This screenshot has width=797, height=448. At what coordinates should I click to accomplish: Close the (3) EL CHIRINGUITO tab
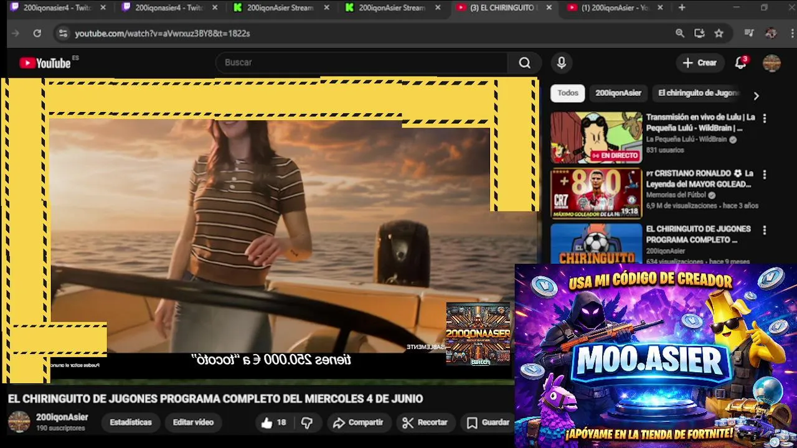549,7
